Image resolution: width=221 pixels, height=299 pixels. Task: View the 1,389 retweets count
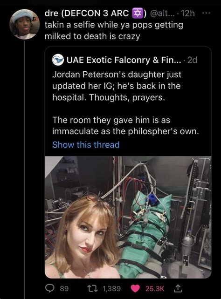111,288
